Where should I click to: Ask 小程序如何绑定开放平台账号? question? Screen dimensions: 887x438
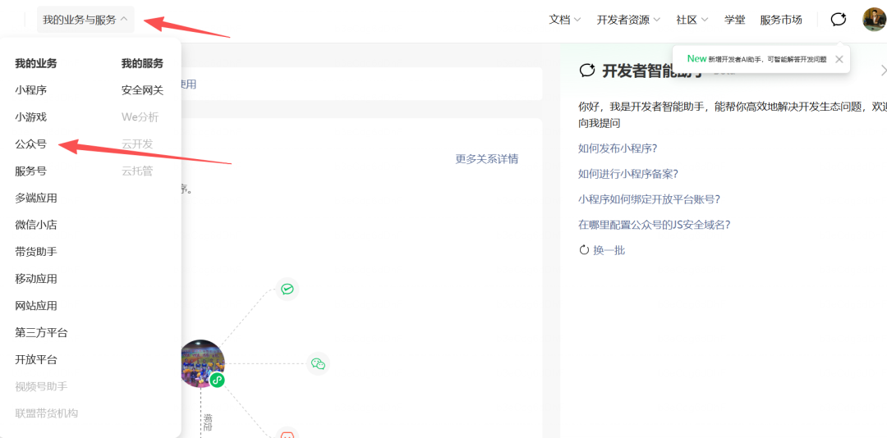click(x=649, y=199)
